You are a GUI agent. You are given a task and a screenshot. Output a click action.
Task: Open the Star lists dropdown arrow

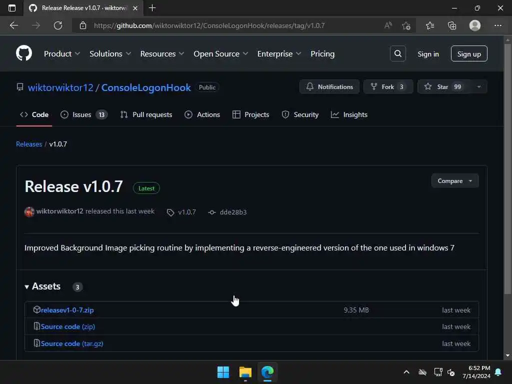click(478, 87)
